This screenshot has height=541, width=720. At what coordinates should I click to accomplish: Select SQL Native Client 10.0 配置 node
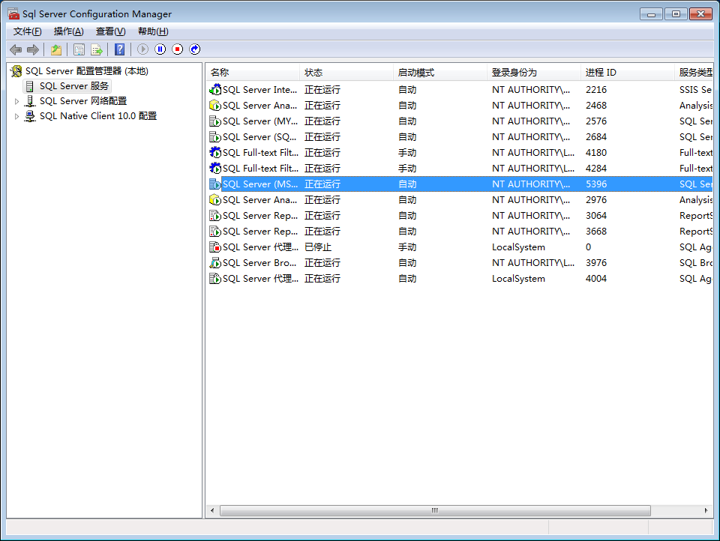[98, 116]
